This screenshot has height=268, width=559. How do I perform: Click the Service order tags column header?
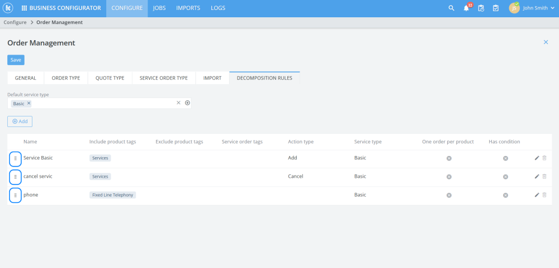(x=242, y=142)
